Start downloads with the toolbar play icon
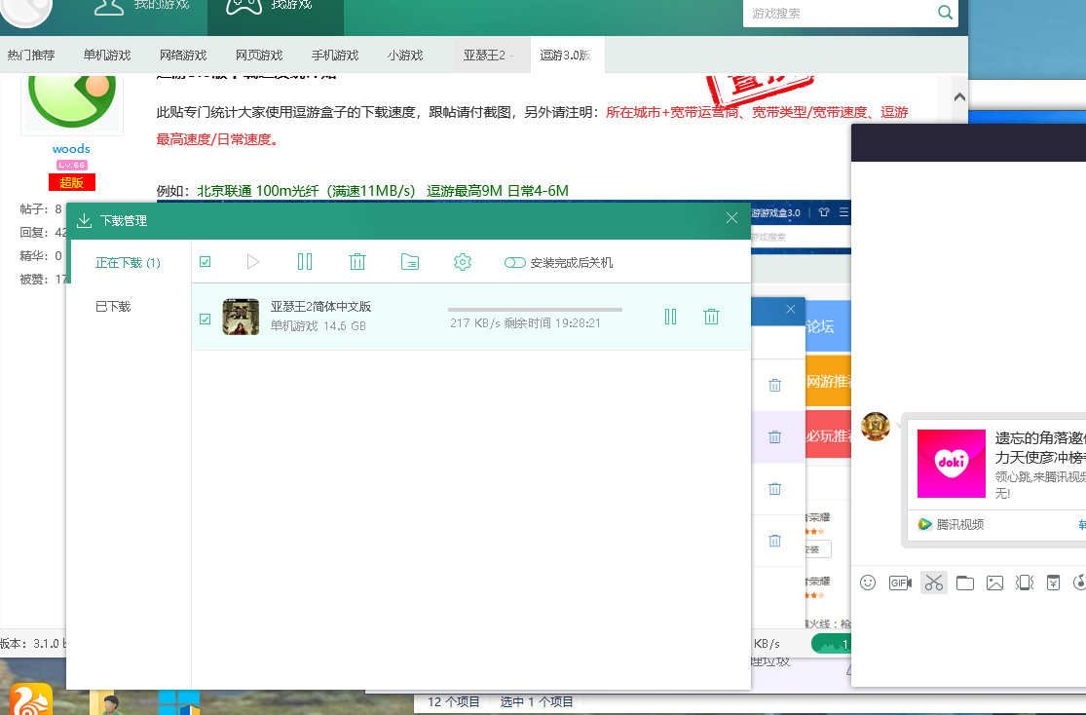This screenshot has height=715, width=1086. (x=253, y=262)
